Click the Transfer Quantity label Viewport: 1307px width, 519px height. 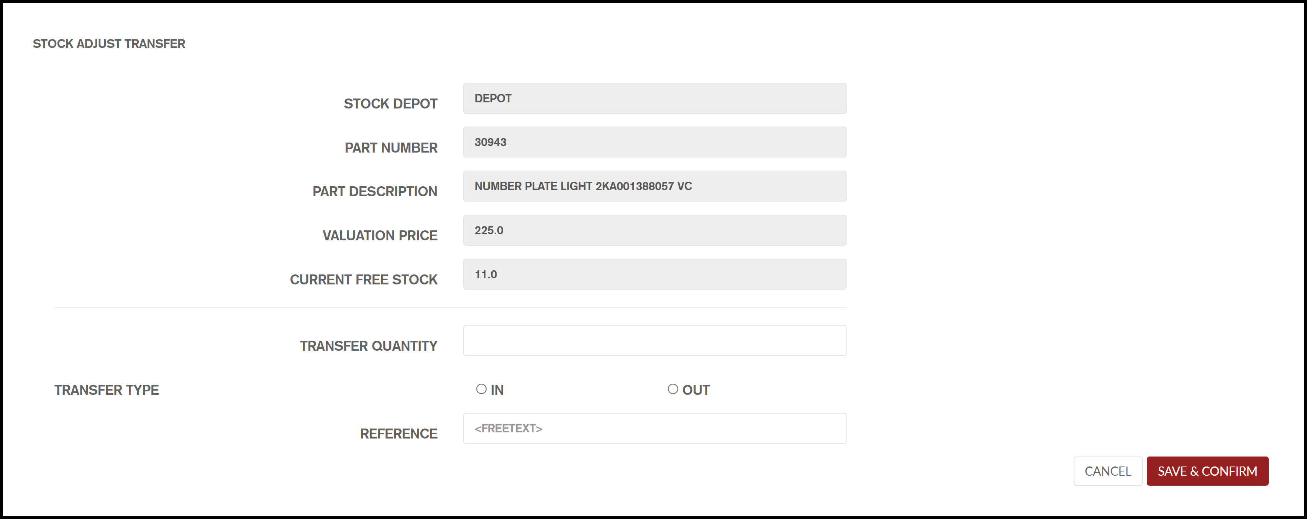click(368, 346)
